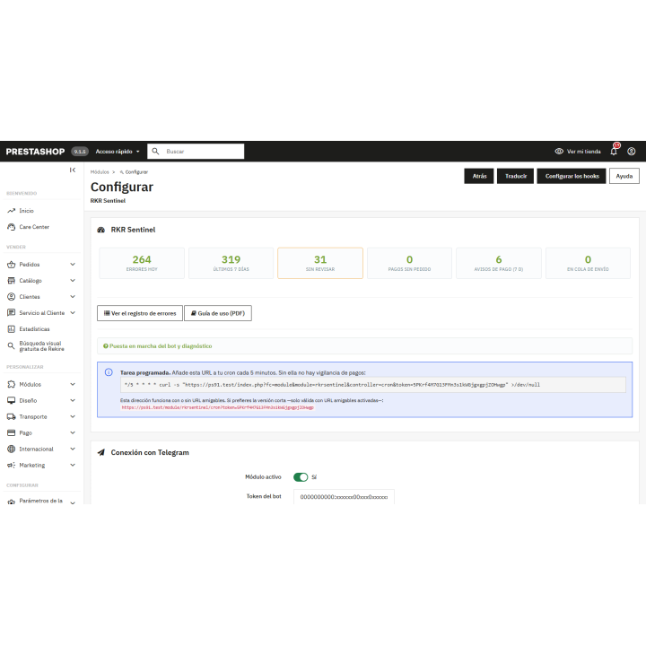Viewport: 646px width, 646px height.
Task: Expand the Catálogo submenu chevron
Action: point(73,281)
